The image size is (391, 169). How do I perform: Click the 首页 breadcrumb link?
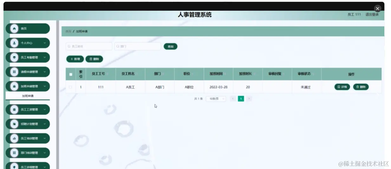pyautogui.click(x=68, y=32)
